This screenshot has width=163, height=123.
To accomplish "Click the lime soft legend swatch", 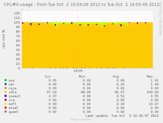I will point(6,104).
